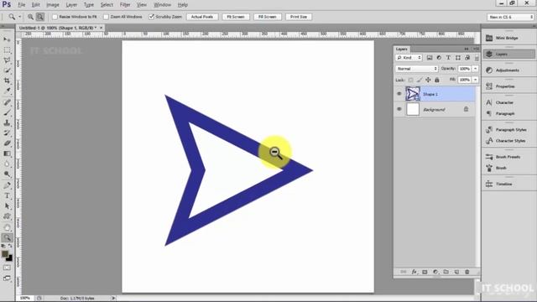Screen dimensions: 537x302
Task: Open the Kind filter dropdown
Action: pyautogui.click(x=409, y=58)
